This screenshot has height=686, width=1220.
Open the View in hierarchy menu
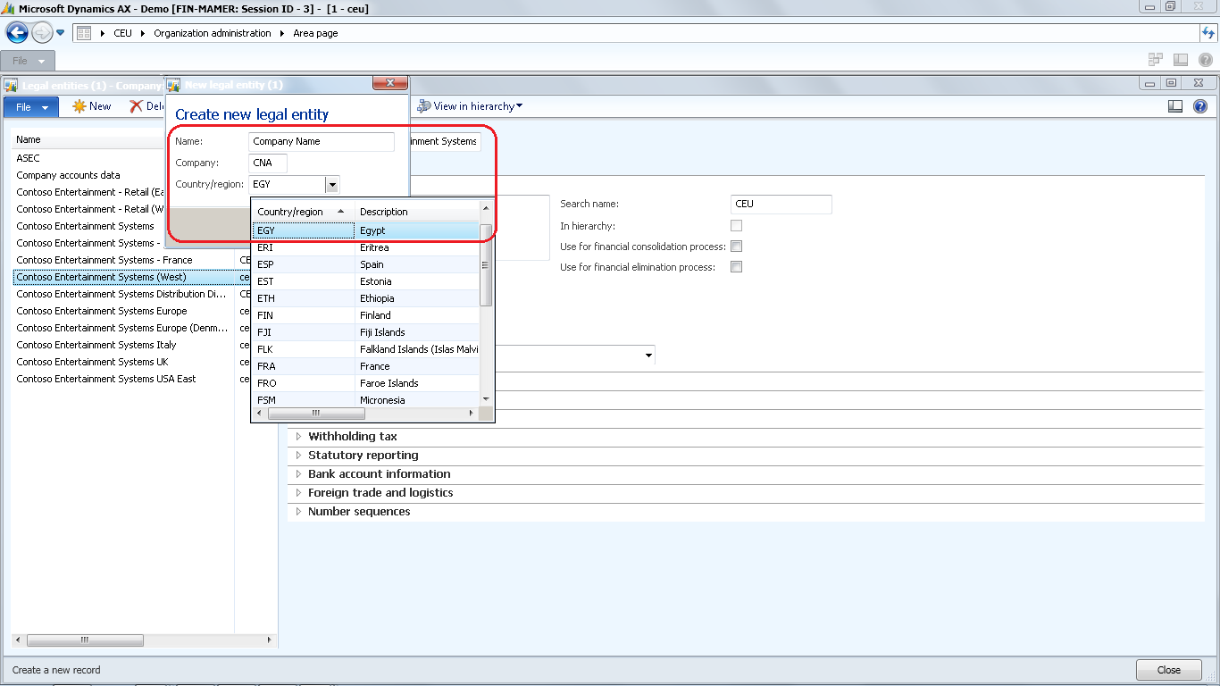click(470, 106)
